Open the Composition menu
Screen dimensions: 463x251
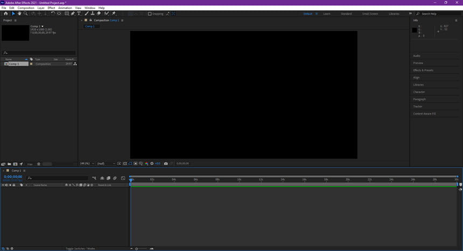26,8
